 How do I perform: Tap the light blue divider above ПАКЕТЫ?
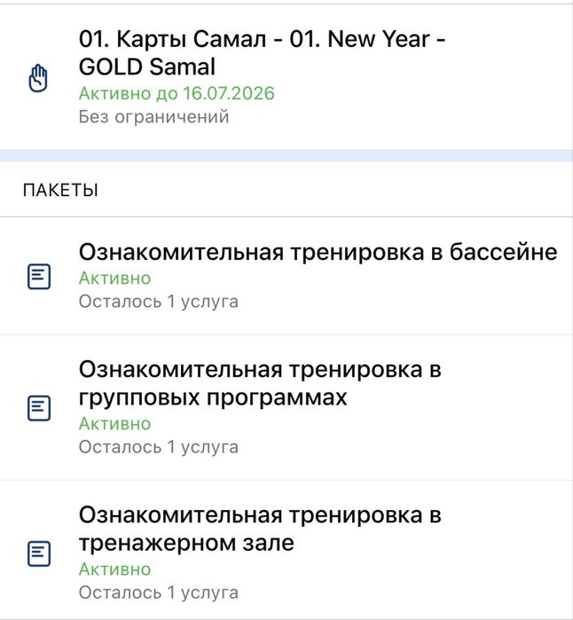286,156
